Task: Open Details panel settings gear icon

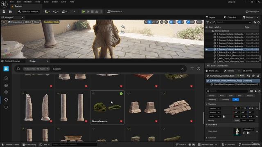Action: pyautogui.click(x=259, y=91)
